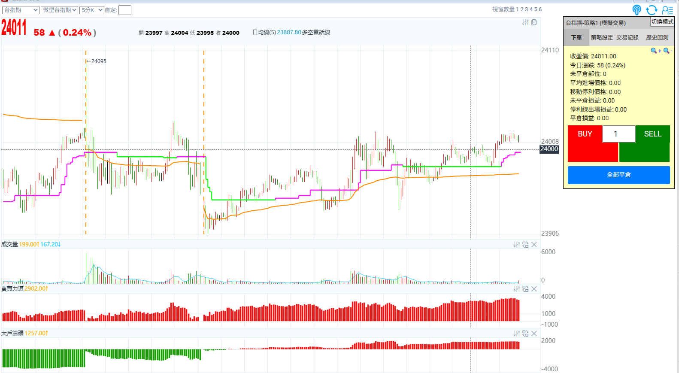Set window count to 6
The height and width of the screenshot is (373, 679).
(540, 9)
